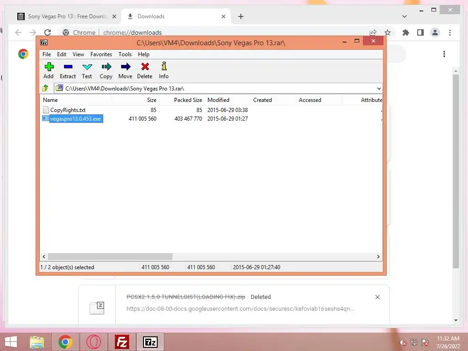Click the taskbar clock showing 11:32 AM
This screenshot has width=468, height=351.
click(448, 342)
